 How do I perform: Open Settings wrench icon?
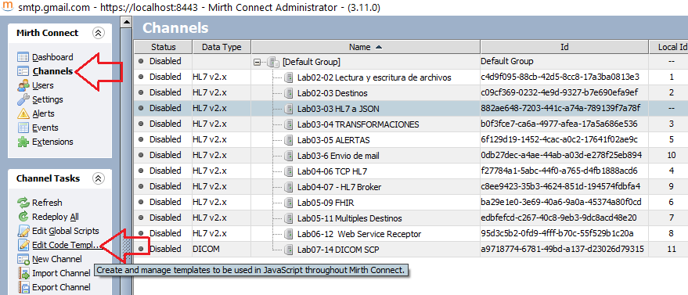pyautogui.click(x=23, y=99)
